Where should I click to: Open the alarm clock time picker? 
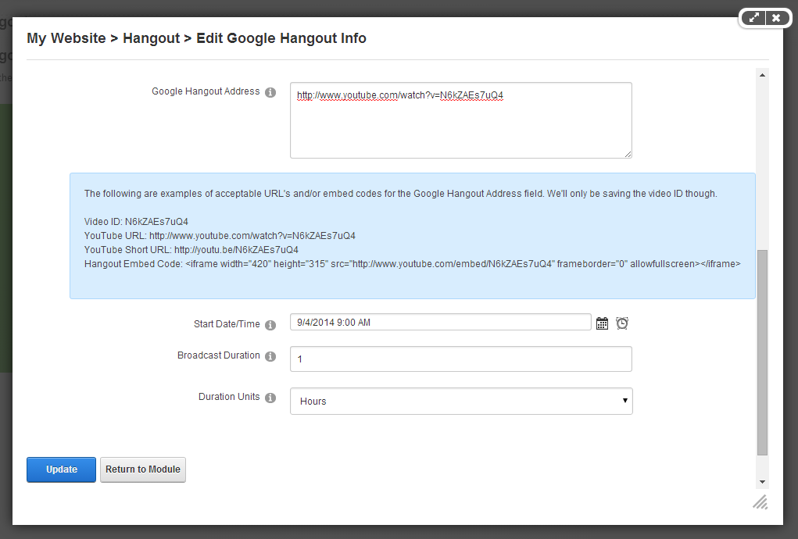point(622,323)
